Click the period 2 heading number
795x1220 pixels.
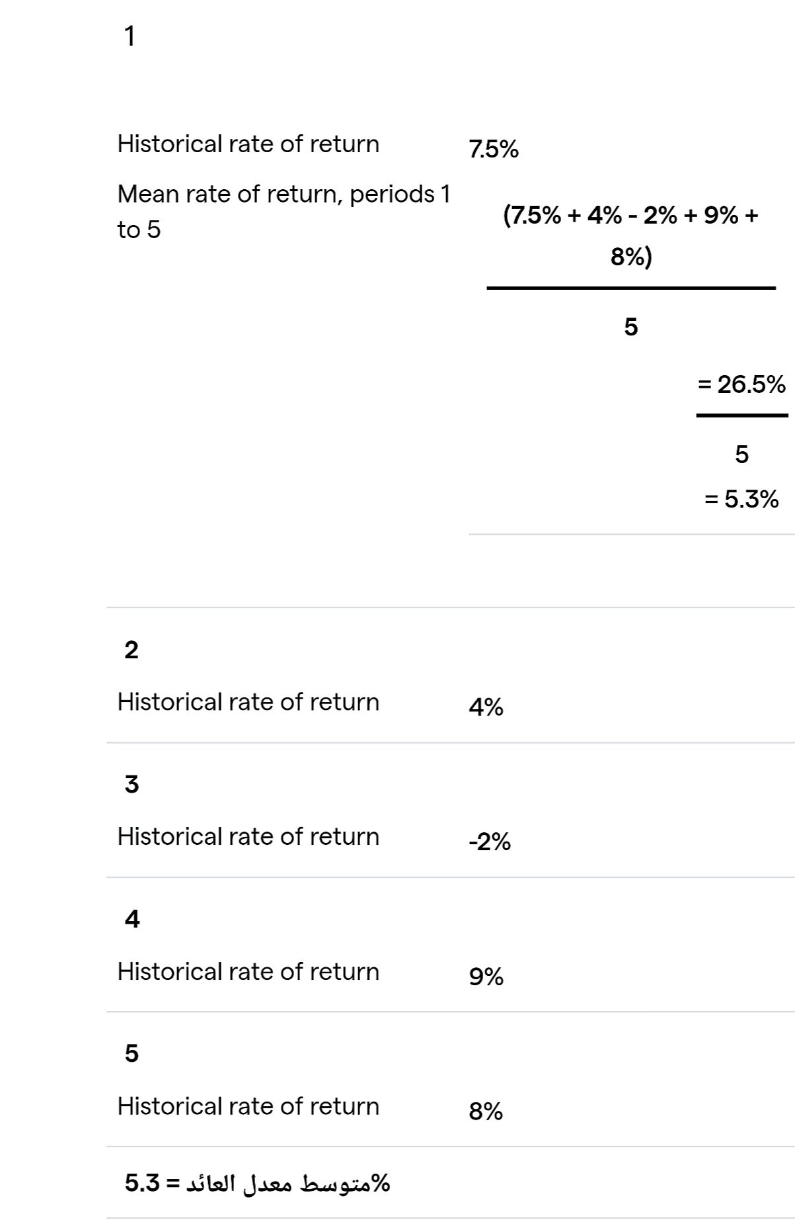click(x=132, y=650)
